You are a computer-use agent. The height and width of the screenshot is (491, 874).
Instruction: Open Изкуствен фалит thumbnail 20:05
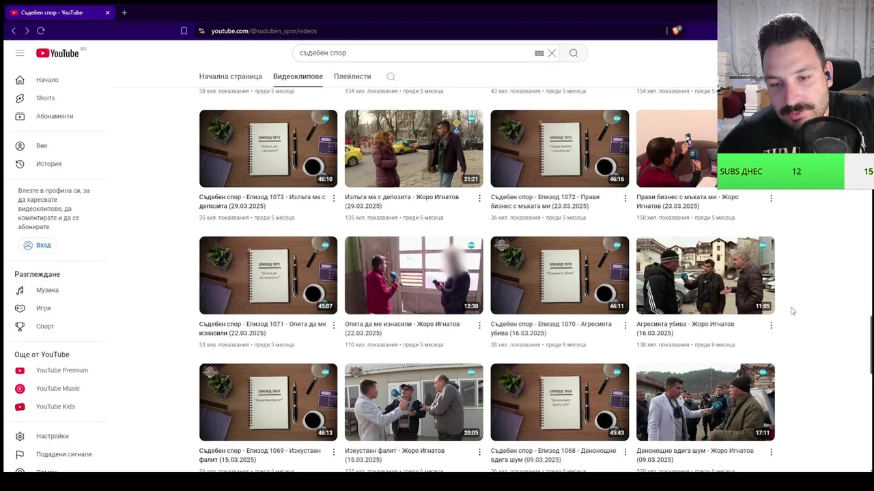click(x=414, y=402)
